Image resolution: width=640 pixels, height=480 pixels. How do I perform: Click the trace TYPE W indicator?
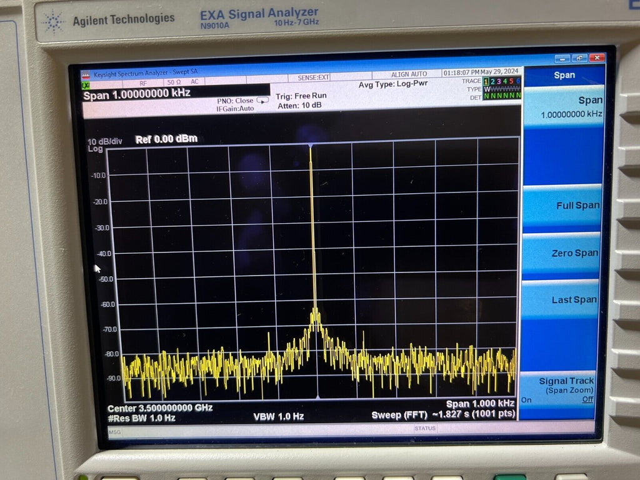[x=487, y=89]
